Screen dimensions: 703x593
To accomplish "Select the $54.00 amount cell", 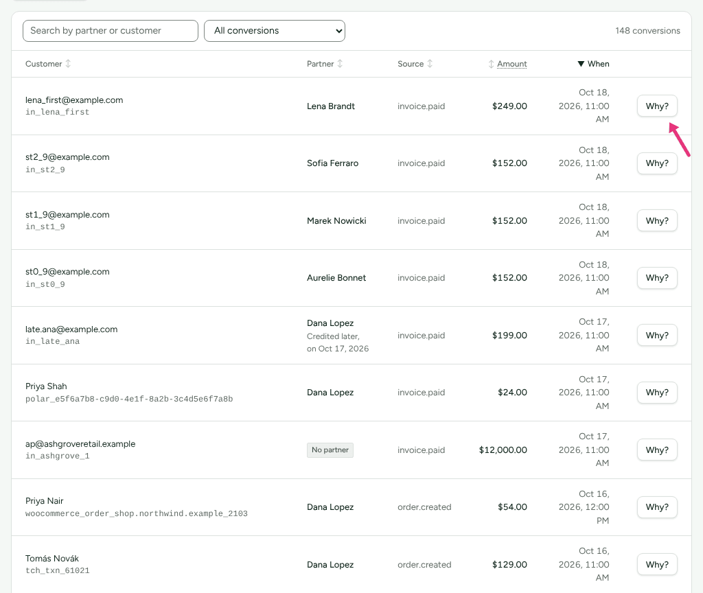I will [x=512, y=507].
